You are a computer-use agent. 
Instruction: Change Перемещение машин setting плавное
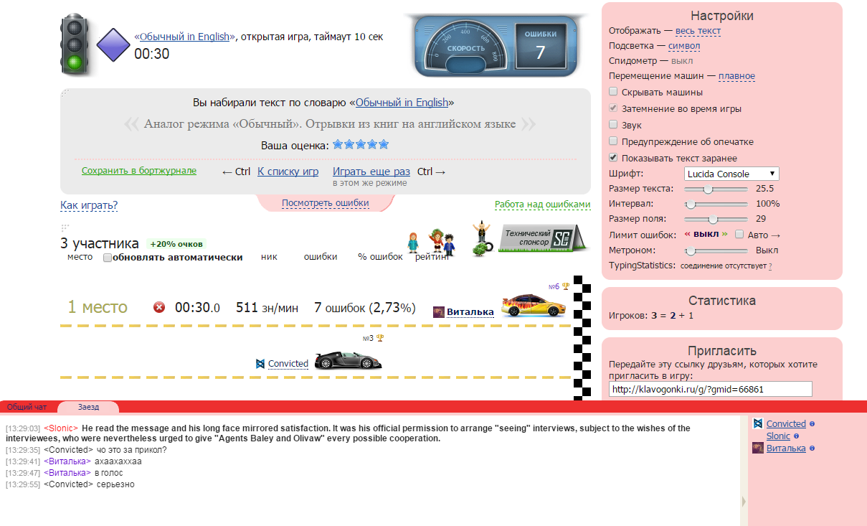coord(736,76)
